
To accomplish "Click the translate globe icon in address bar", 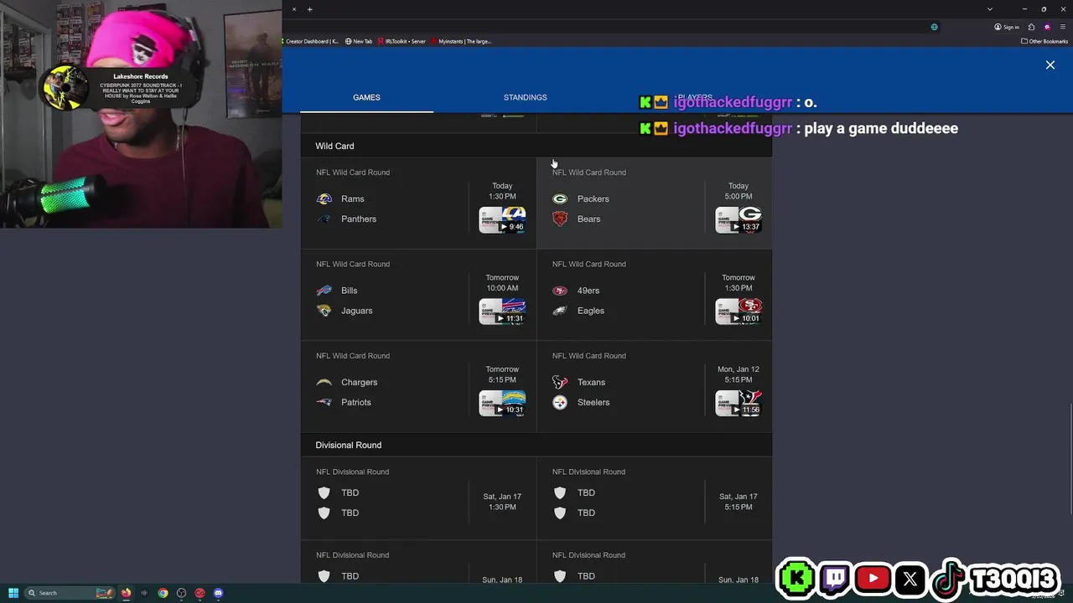I will point(934,27).
